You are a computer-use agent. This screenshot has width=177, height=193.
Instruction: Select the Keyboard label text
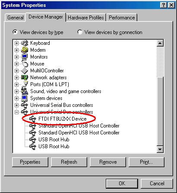(x=40, y=43)
